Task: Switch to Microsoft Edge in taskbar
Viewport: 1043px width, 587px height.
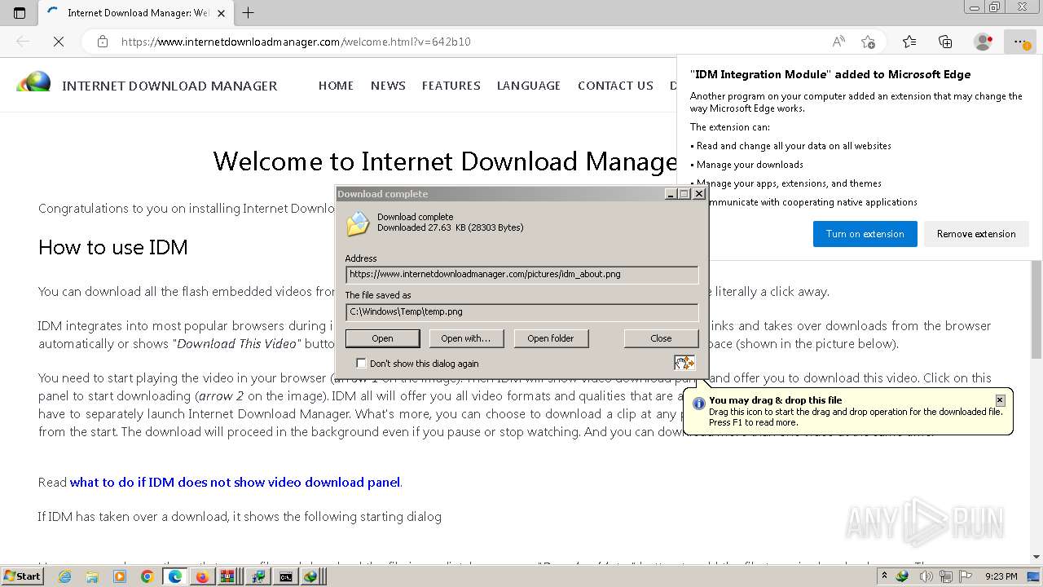Action: [x=174, y=576]
